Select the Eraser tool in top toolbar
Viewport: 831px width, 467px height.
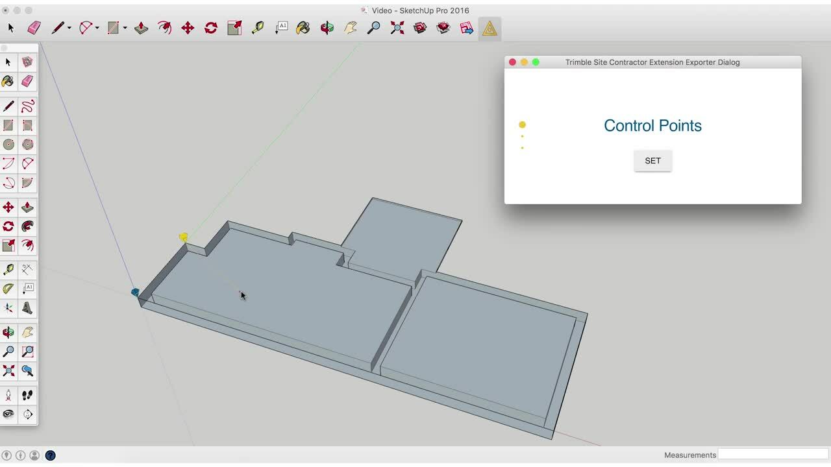[x=34, y=28]
